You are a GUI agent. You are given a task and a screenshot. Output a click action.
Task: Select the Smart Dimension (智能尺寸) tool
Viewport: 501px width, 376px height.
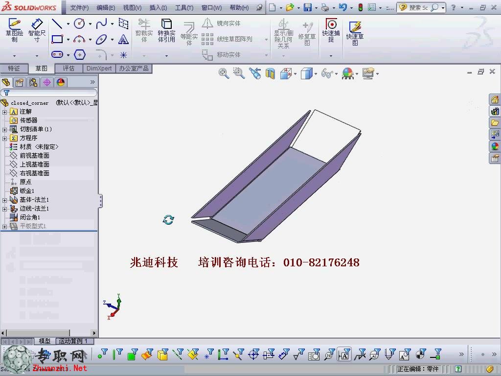click(37, 30)
